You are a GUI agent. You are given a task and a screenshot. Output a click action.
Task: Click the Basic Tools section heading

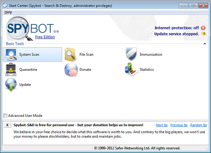tap(15, 44)
